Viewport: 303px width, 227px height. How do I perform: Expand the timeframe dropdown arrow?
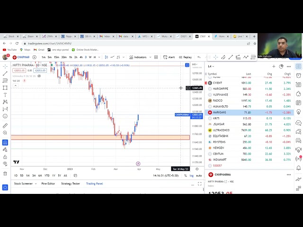(x=99, y=57)
